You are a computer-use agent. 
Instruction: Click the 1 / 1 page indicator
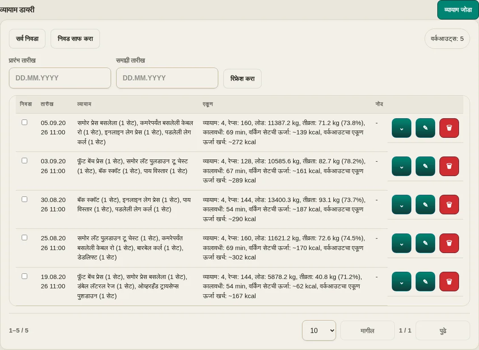(x=405, y=330)
